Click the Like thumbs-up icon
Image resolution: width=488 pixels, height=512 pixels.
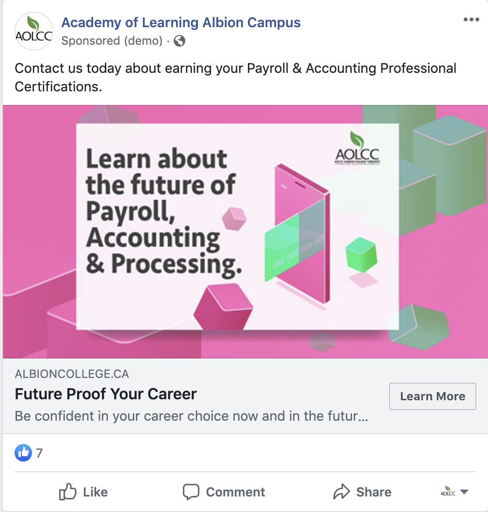click(x=68, y=492)
